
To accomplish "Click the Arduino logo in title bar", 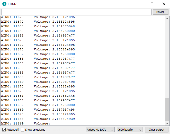I will pos(4,4).
